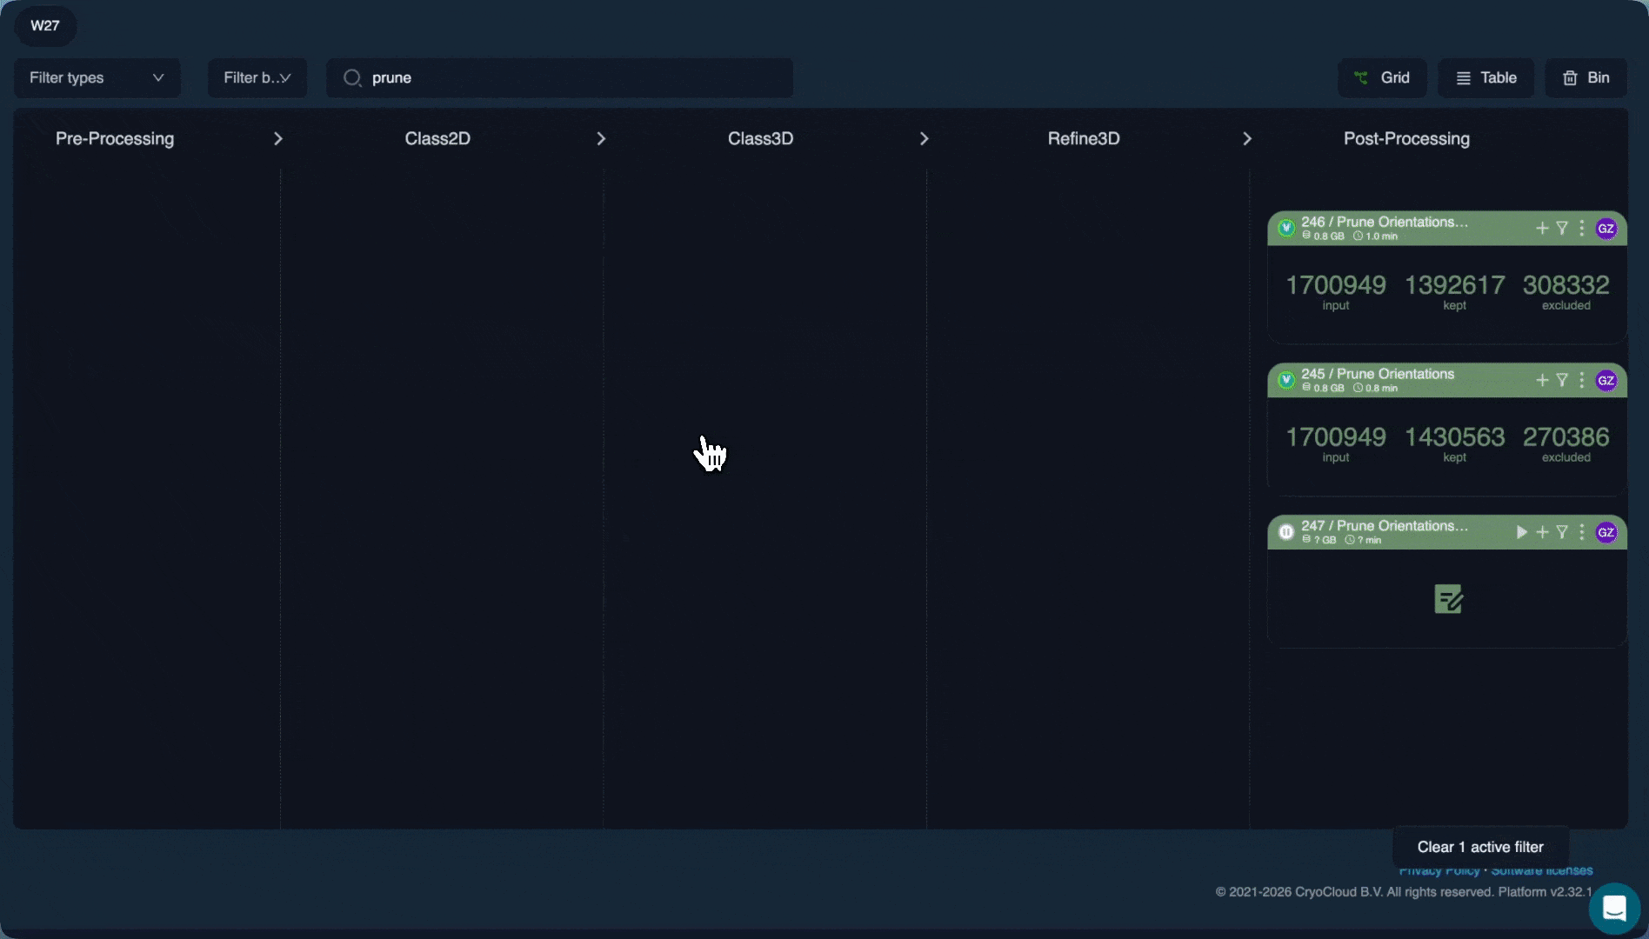Open the chat support bubble icon
The height and width of the screenshot is (939, 1649).
1614,909
